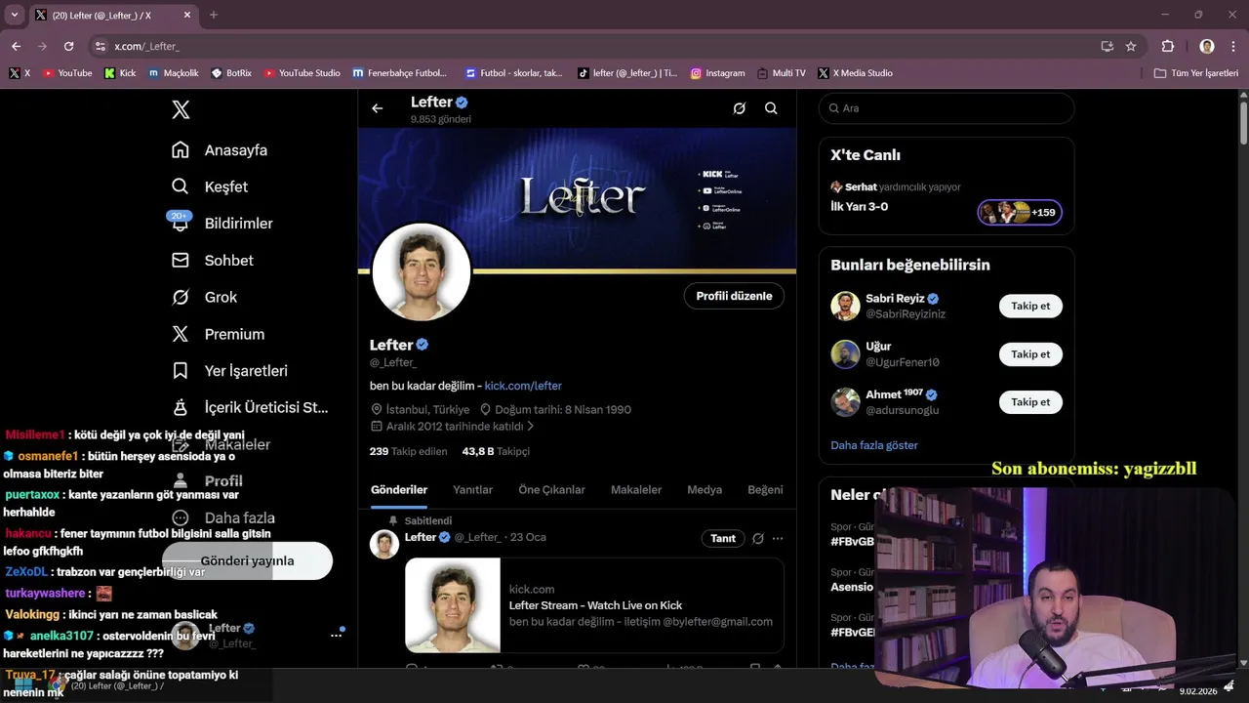Screen dimensions: 1249x703
Task: Click Profili düzenle button
Action: pos(734,296)
